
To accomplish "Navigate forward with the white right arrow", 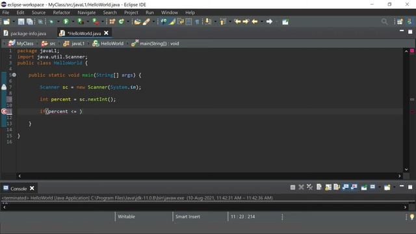I will point(269,21).
